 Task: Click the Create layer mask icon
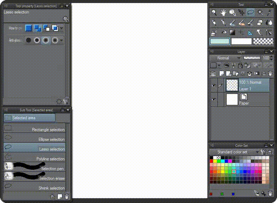(x=257, y=73)
